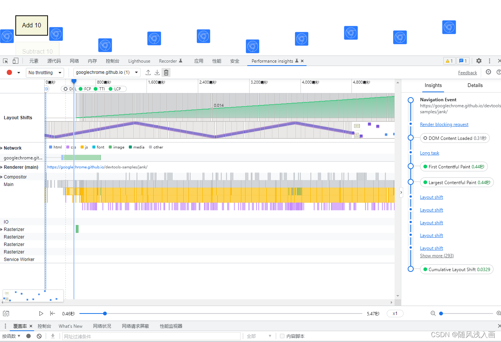Click the blue playhead marker on the ruler
Image resolution: width=501 pixels, height=342 pixels.
(x=74, y=81)
